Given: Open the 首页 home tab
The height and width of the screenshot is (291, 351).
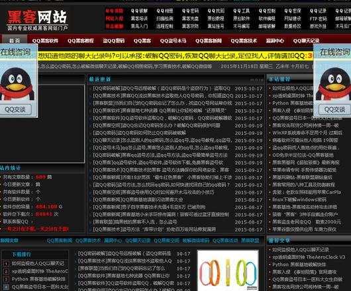Looking at the screenshot, I should coord(15,40).
